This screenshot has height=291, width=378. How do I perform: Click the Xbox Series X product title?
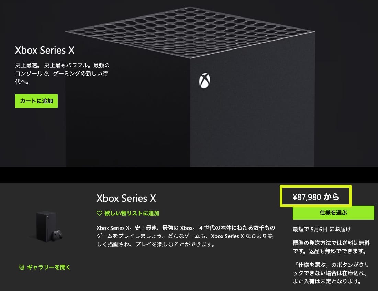click(126, 198)
